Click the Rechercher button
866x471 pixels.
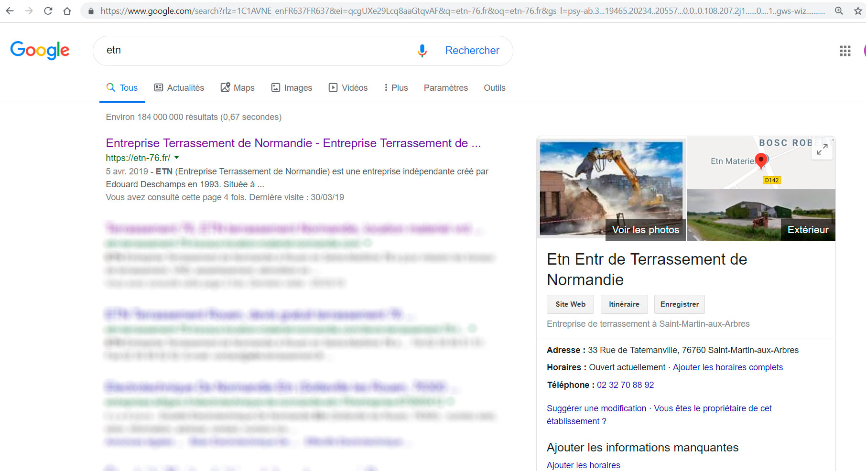(x=472, y=51)
